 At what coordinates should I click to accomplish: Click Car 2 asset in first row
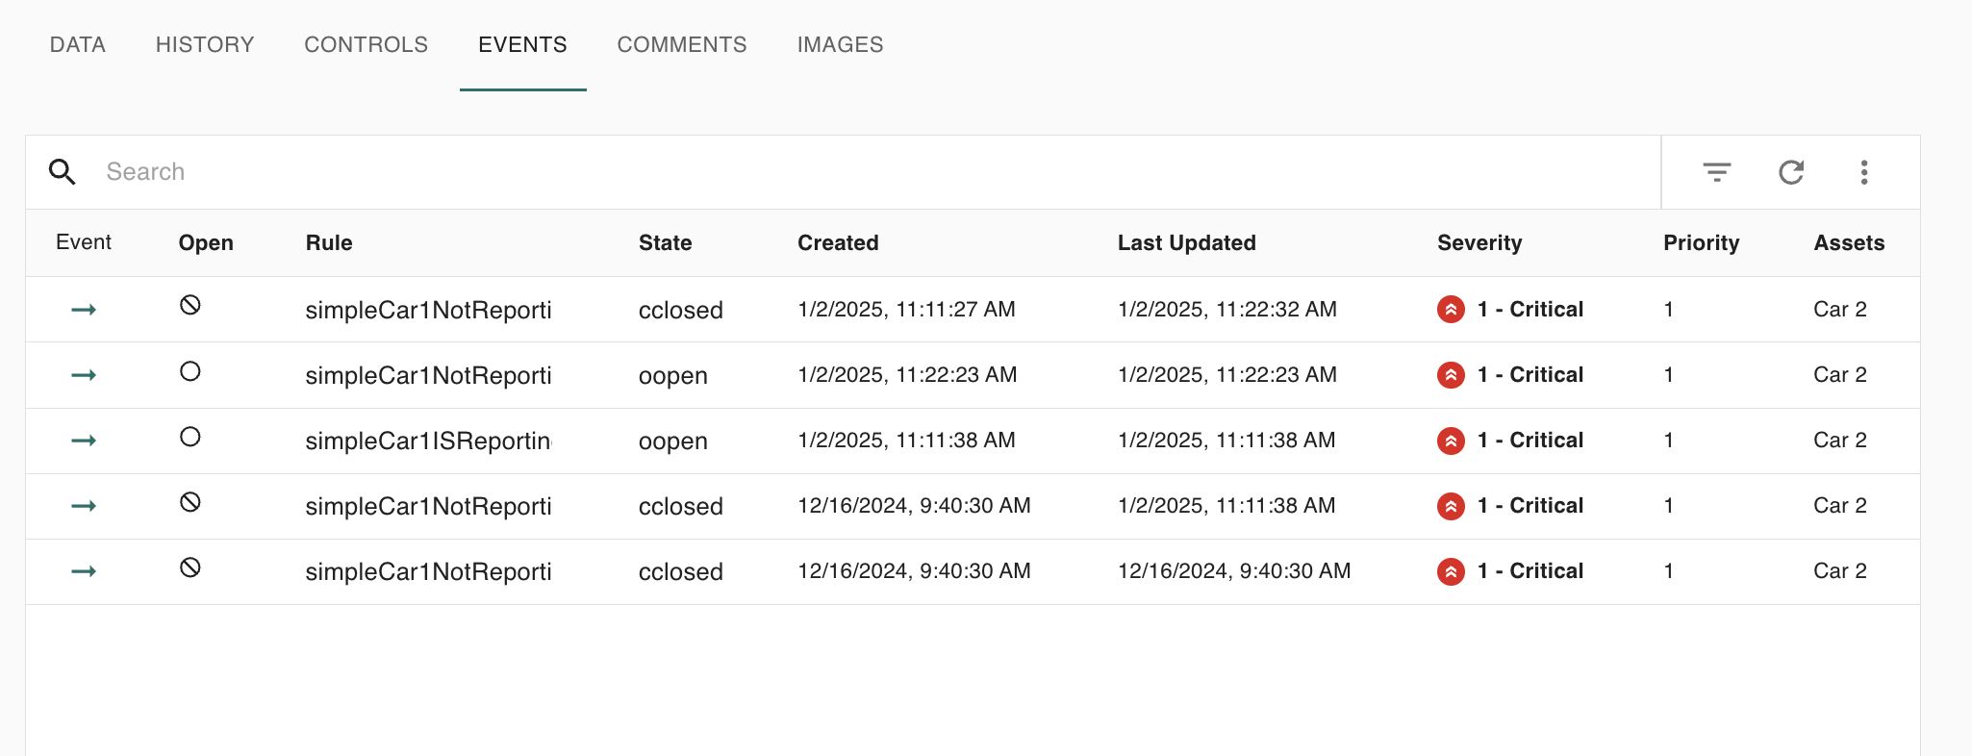coord(1839,310)
